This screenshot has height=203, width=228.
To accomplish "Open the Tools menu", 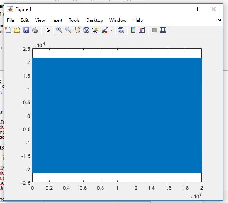I will (x=74, y=20).
